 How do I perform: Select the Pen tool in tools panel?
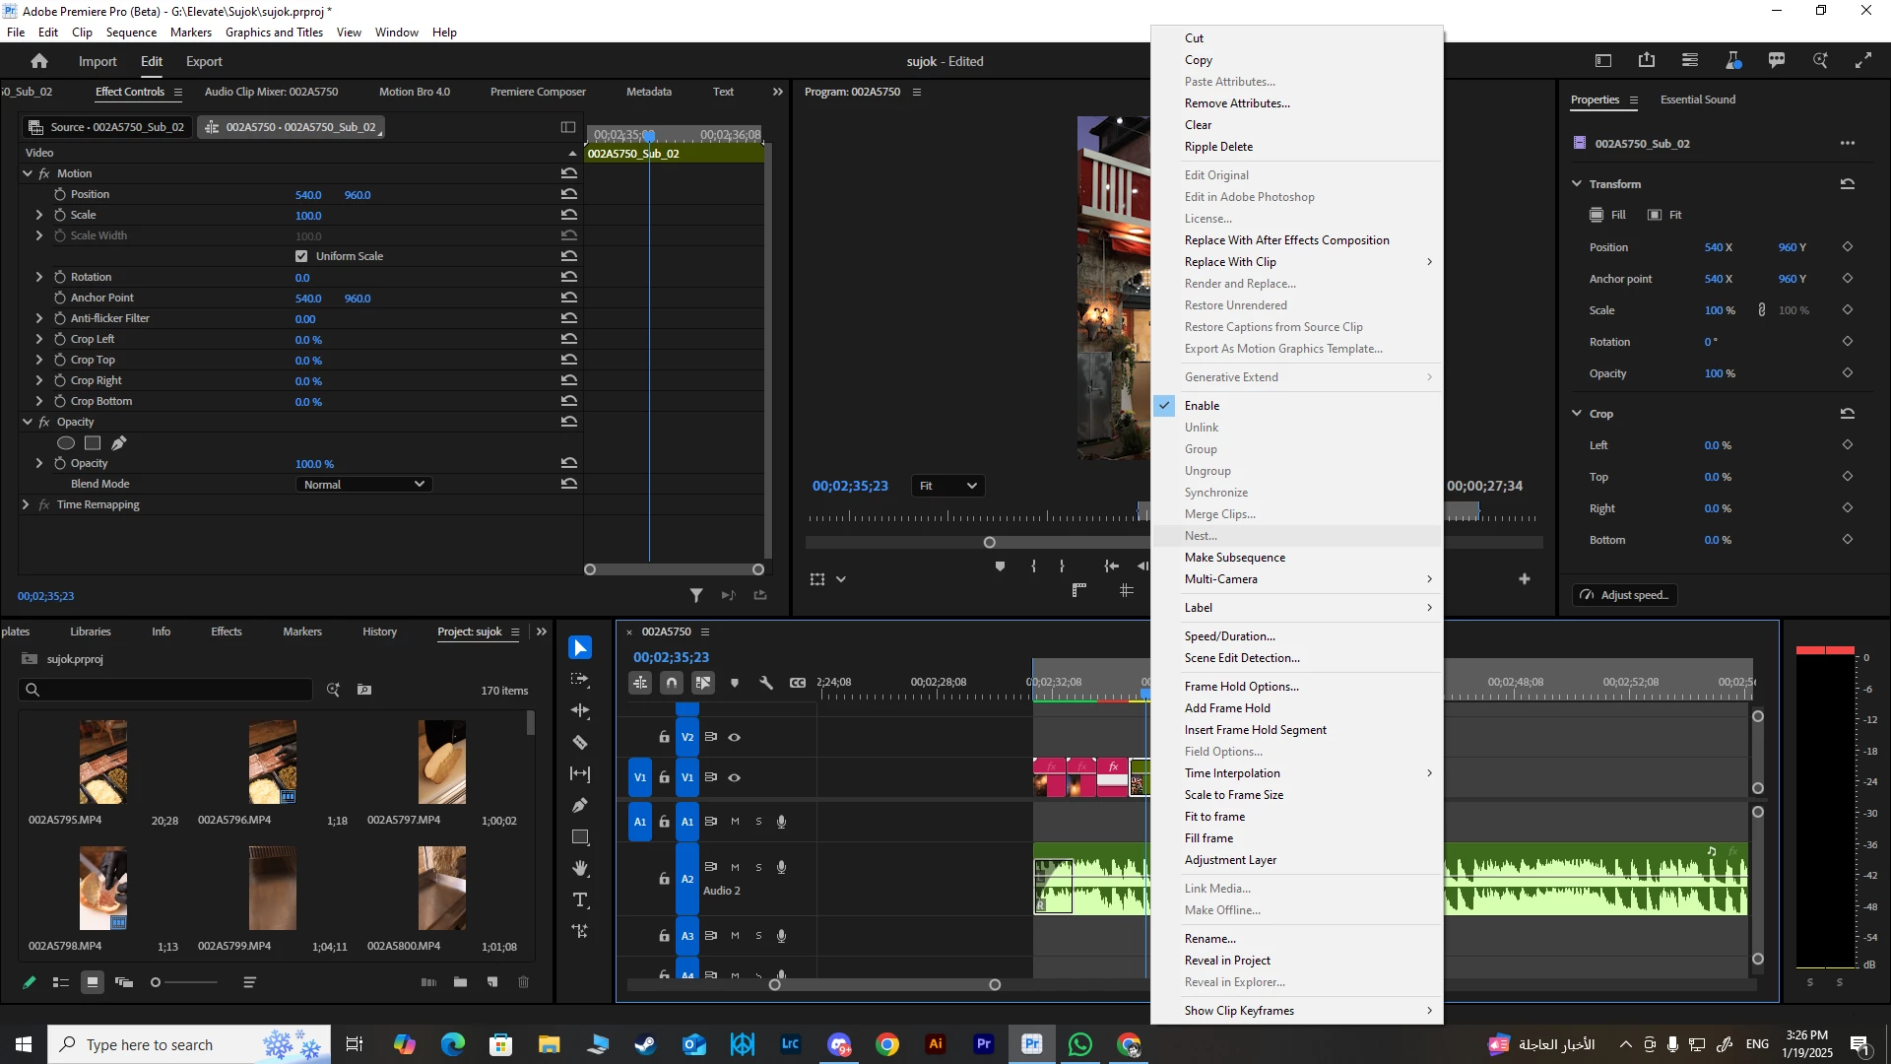[580, 805]
